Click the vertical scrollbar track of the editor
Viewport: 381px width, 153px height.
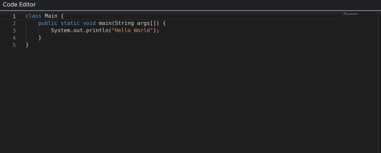(379, 82)
